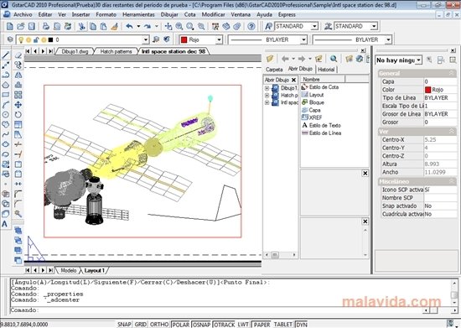
Task: Open the 'No hay ningu' selection dropdown
Action: point(418,60)
